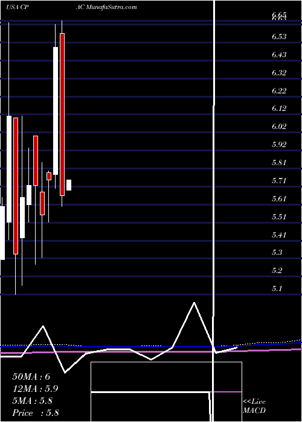Click the '<<Live MACD' label

[254, 406]
